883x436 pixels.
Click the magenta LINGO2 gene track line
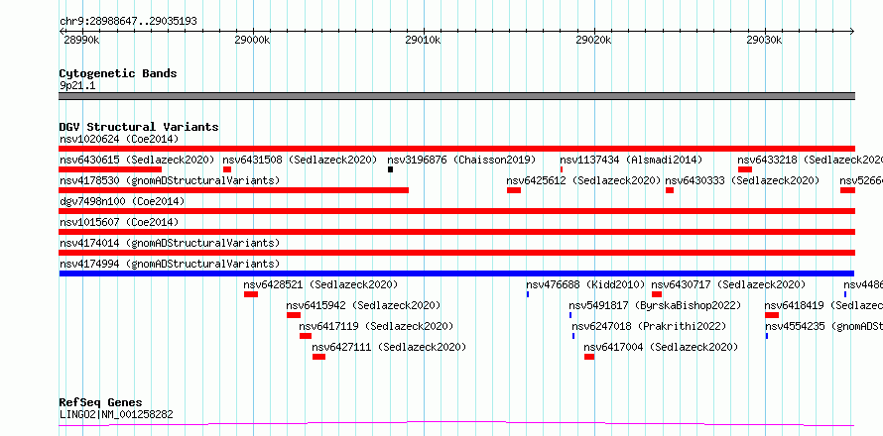coord(456,424)
